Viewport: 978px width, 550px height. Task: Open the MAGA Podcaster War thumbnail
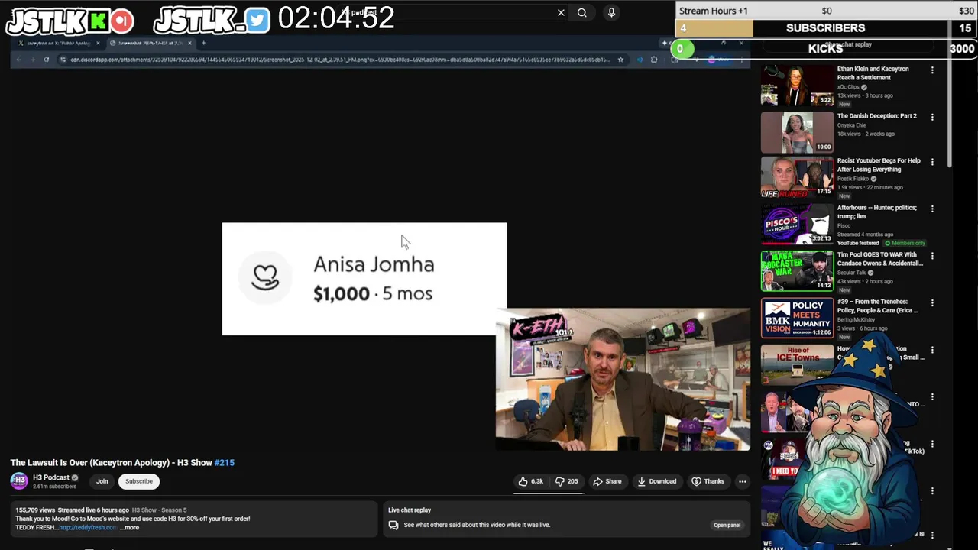click(x=797, y=271)
